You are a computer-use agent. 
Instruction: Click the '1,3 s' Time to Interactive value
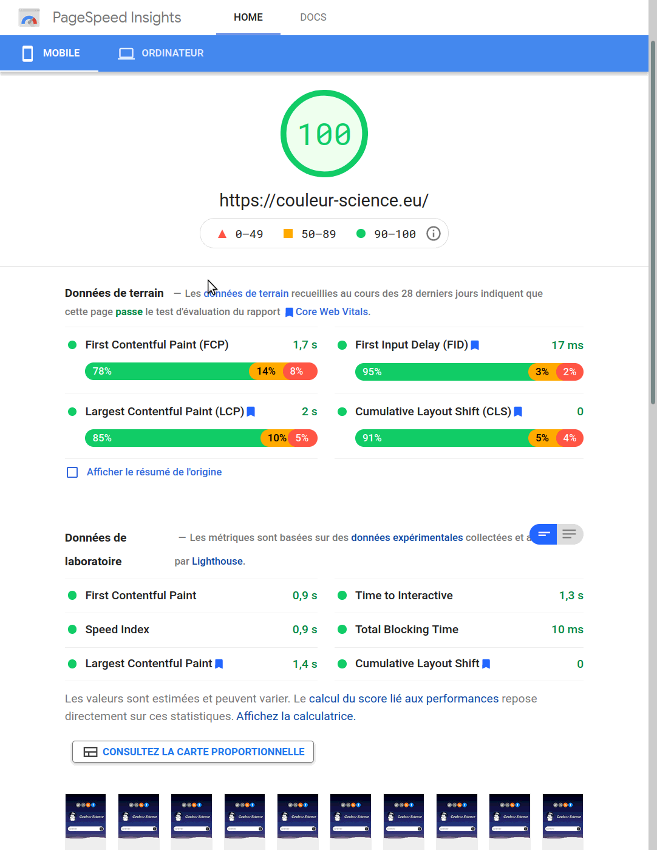[571, 596]
